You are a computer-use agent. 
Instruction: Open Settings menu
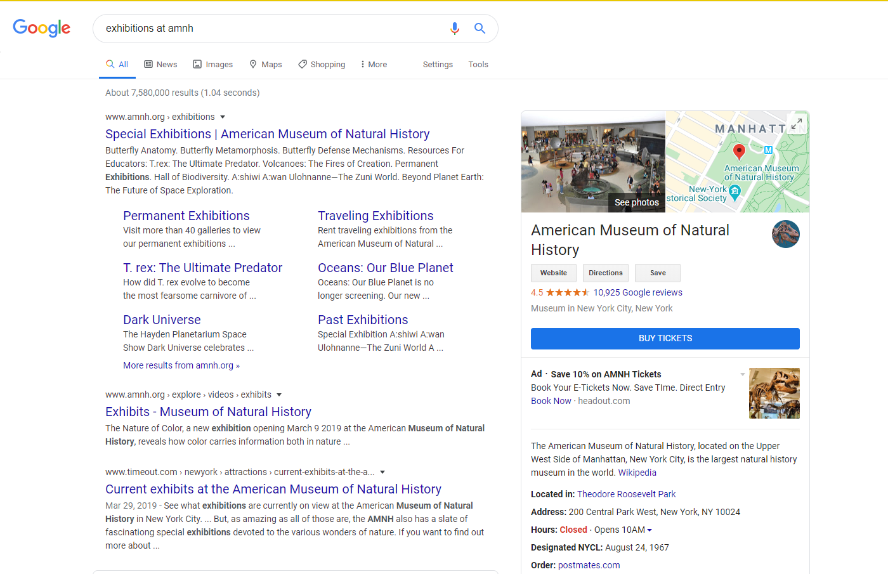point(438,65)
